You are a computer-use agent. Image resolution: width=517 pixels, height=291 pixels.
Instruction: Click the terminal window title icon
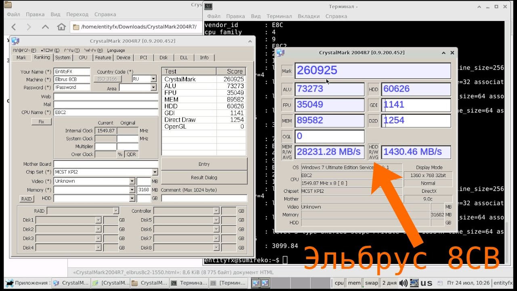(x=208, y=6)
